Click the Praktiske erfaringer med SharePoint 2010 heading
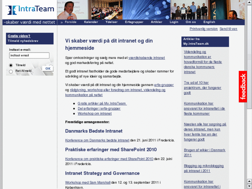252x189 pixels. tap(111, 149)
